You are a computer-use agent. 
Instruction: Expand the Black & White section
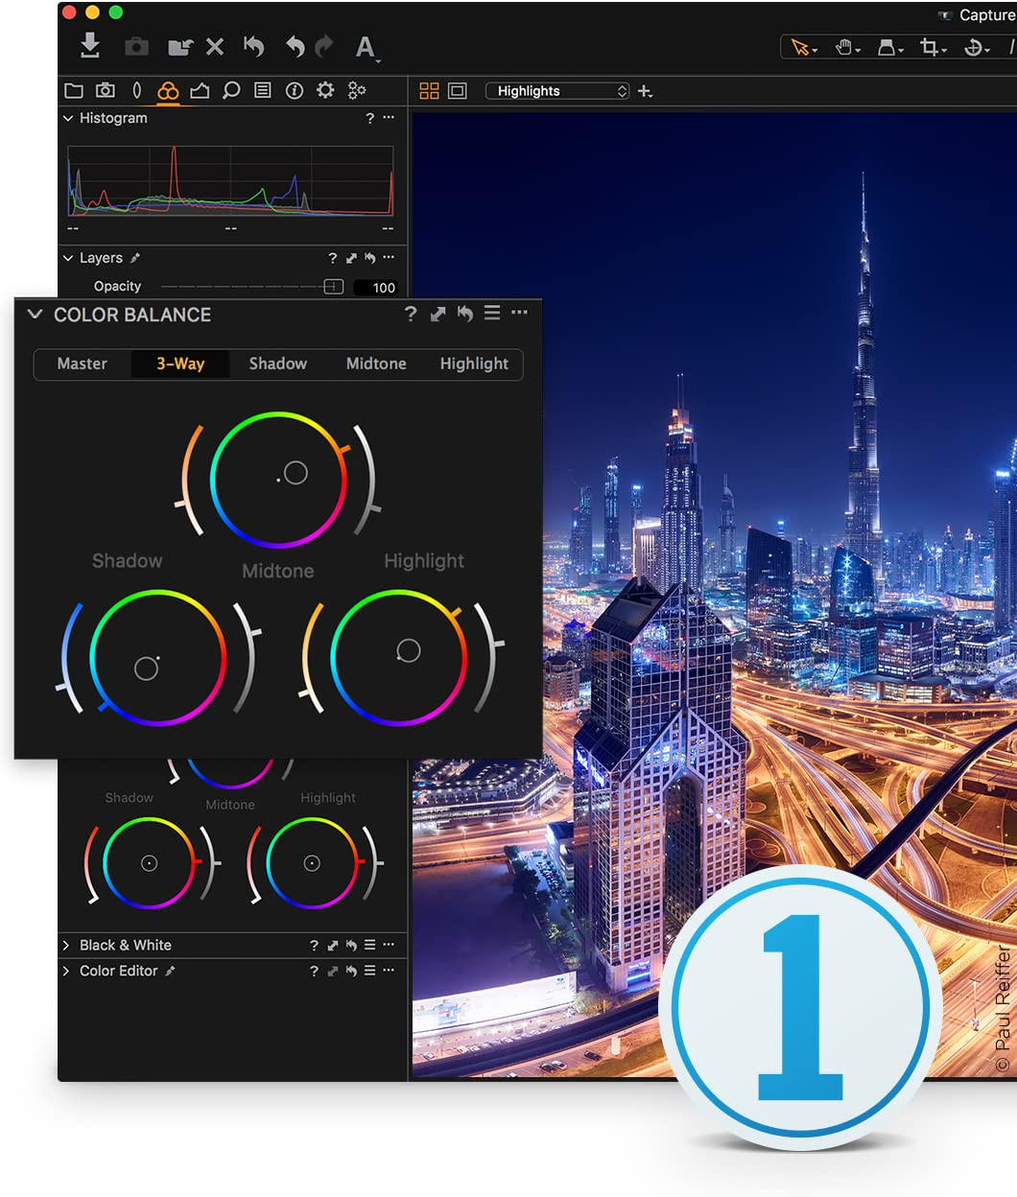[x=66, y=945]
